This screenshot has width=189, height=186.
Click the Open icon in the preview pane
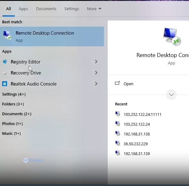(117, 83)
